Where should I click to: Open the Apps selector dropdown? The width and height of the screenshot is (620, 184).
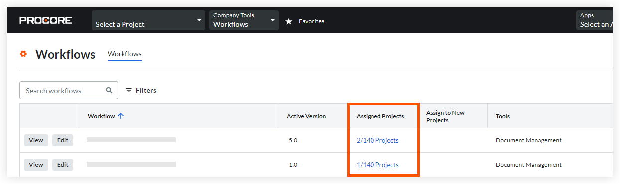click(594, 21)
